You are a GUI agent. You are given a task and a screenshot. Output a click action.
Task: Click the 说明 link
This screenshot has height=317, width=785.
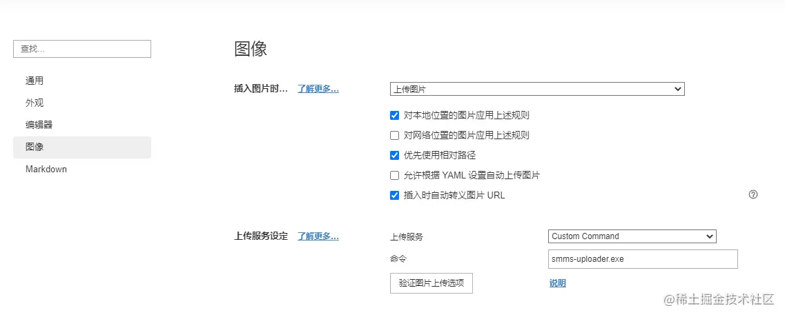(x=558, y=283)
